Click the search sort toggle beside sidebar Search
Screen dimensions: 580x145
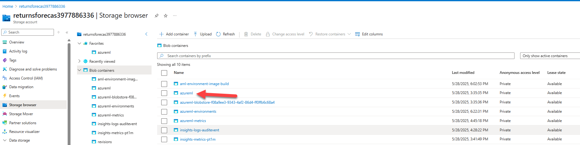pyautogui.click(x=58, y=32)
